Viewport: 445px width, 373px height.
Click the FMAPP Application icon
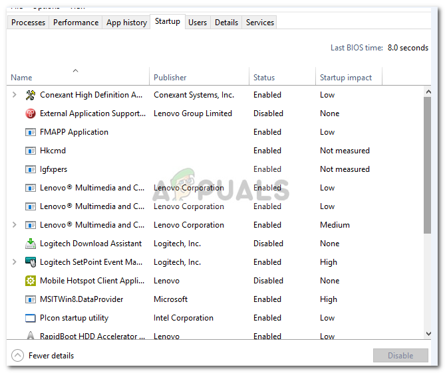(31, 132)
